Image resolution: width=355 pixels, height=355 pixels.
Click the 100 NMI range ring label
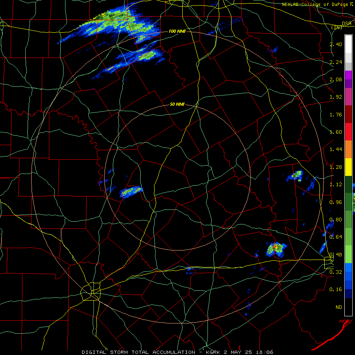point(177,31)
